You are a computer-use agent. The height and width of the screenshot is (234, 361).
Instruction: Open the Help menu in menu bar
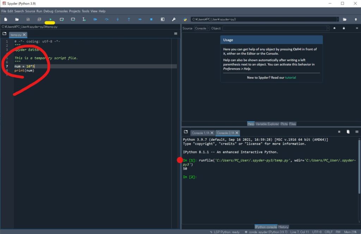pos(102,11)
